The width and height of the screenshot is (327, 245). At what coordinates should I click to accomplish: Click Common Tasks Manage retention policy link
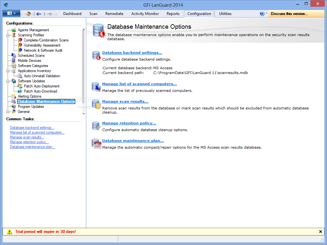coord(29,142)
